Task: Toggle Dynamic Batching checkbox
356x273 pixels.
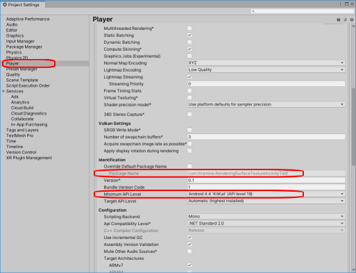Action: click(189, 42)
